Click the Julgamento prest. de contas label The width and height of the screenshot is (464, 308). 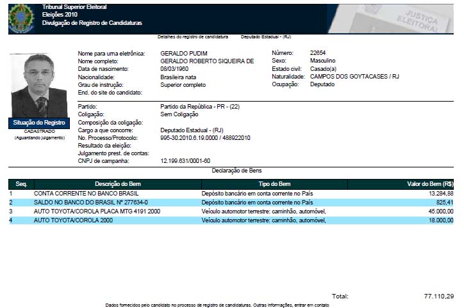[x=113, y=153]
